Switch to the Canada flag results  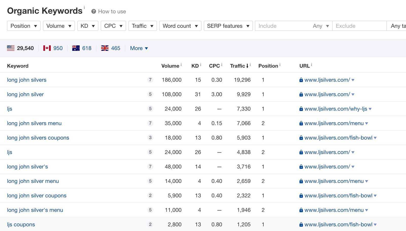pyautogui.click(x=47, y=48)
